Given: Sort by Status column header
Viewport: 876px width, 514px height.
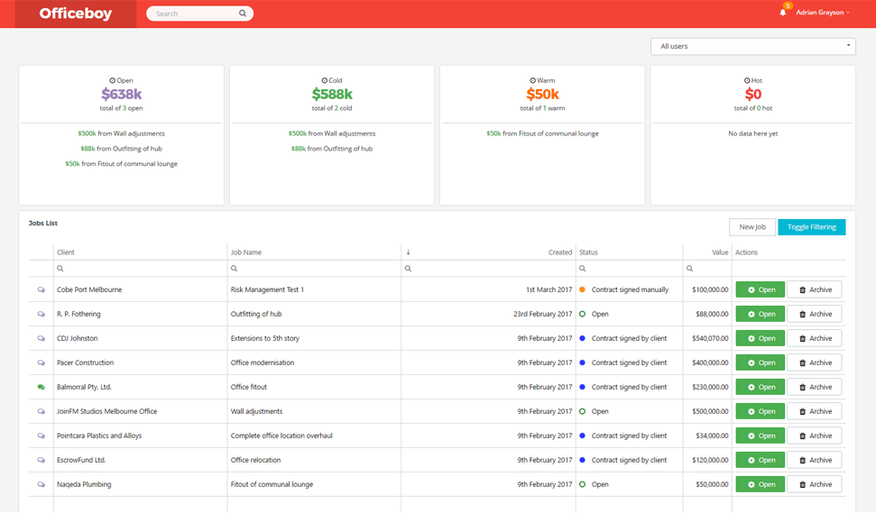Looking at the screenshot, I should pos(588,252).
